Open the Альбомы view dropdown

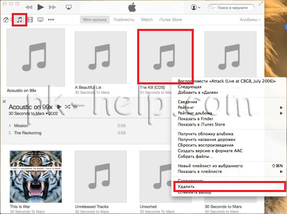(250, 20)
